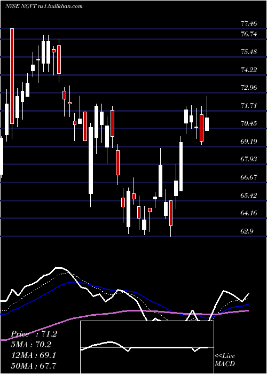Click the 64.16 price level label

click(249, 213)
